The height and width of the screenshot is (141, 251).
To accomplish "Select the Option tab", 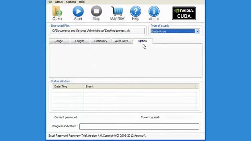I will coord(143,41).
